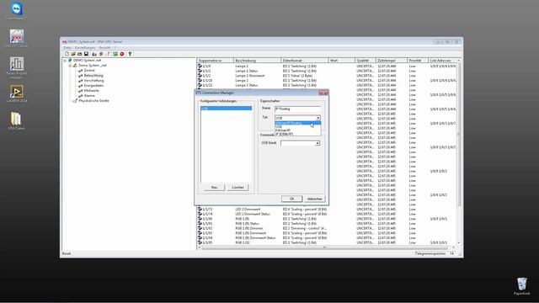The width and height of the screenshot is (539, 303).
Task: Click the New file toolbar icon
Action: 67,54
